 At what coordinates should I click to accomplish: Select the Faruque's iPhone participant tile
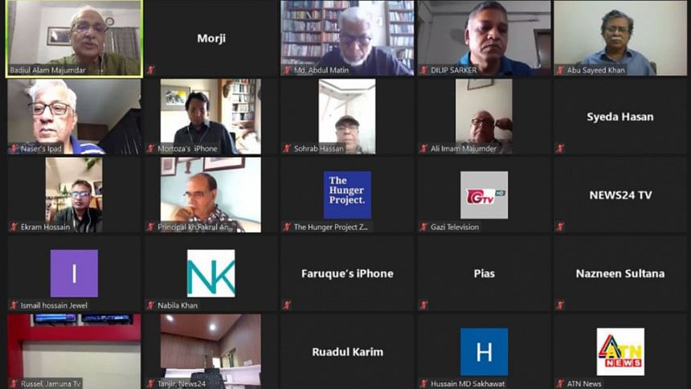click(x=347, y=273)
